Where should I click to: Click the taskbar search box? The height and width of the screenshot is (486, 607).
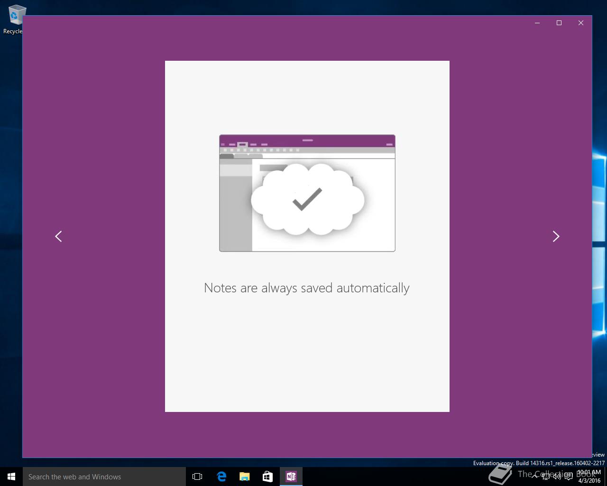click(x=104, y=477)
